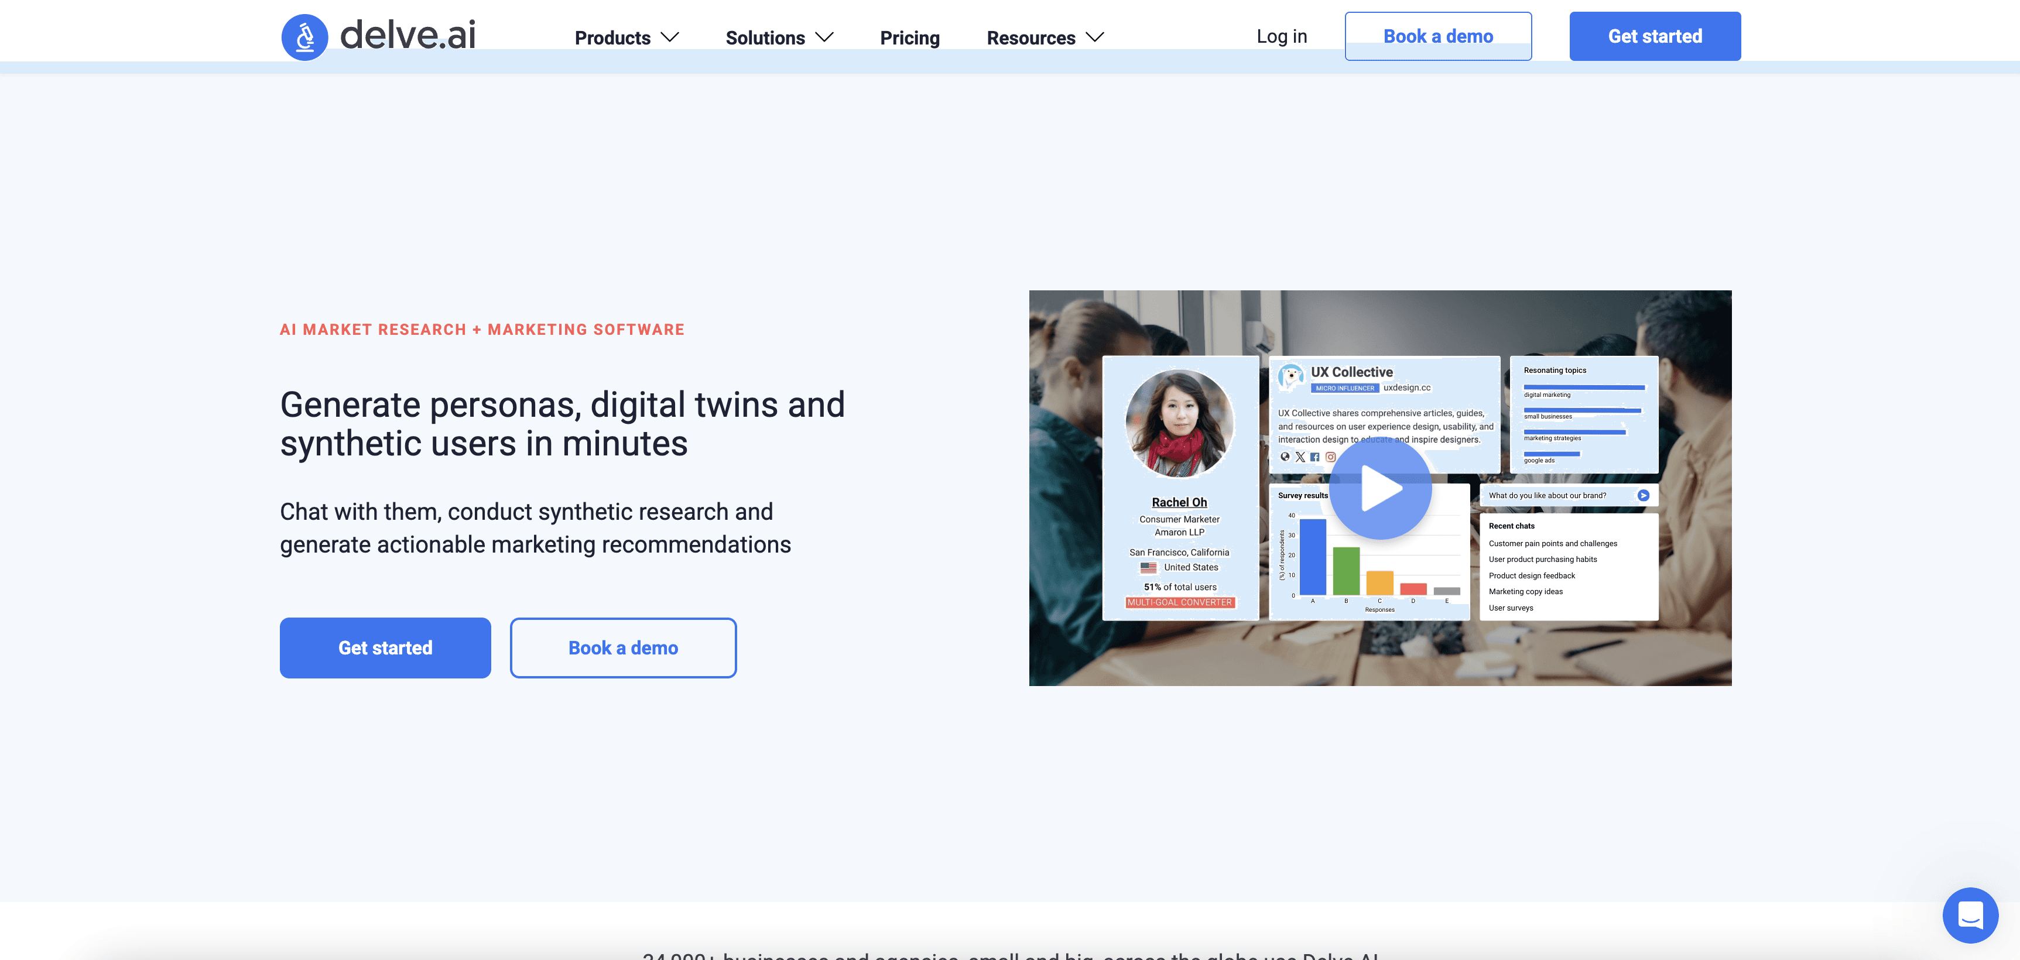The image size is (2020, 960).
Task: Click the Rachel Oh persona name link
Action: click(1179, 502)
